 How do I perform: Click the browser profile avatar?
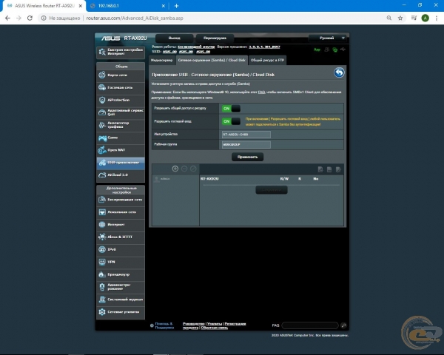click(425, 18)
